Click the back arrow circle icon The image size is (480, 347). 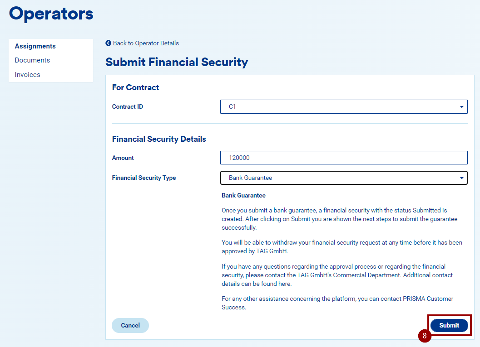tap(108, 43)
